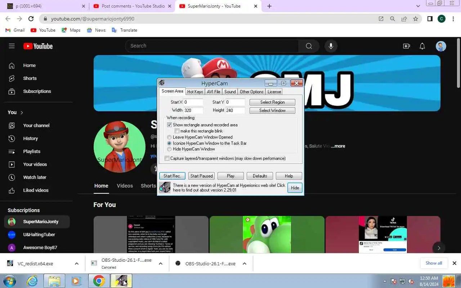Open Windows Start menu
The height and width of the screenshot is (288, 461).
(10, 281)
